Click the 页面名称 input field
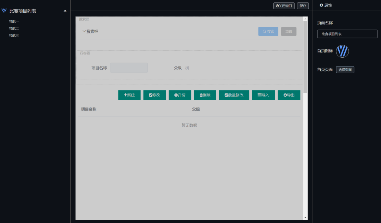 347,34
